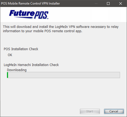
Task: Click the italic POS part of logo
Action: pyautogui.click(x=41, y=15)
